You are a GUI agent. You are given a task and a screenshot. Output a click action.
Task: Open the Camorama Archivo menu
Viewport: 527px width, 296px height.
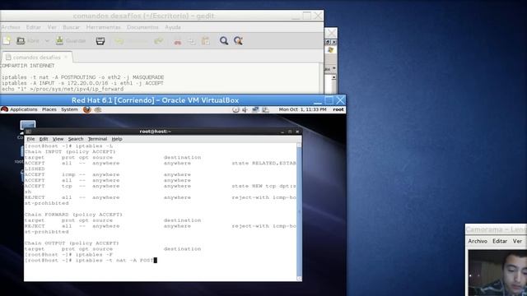pyautogui.click(x=478, y=241)
